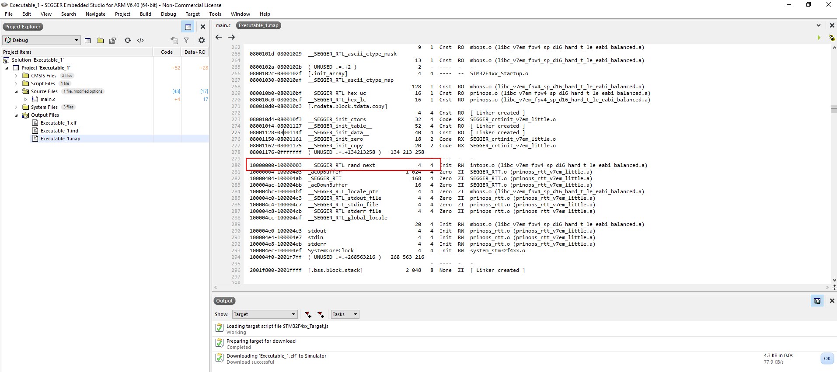This screenshot has width=837, height=372.
Task: Collapse the Project 'Executable_1' node
Action: (x=7, y=68)
